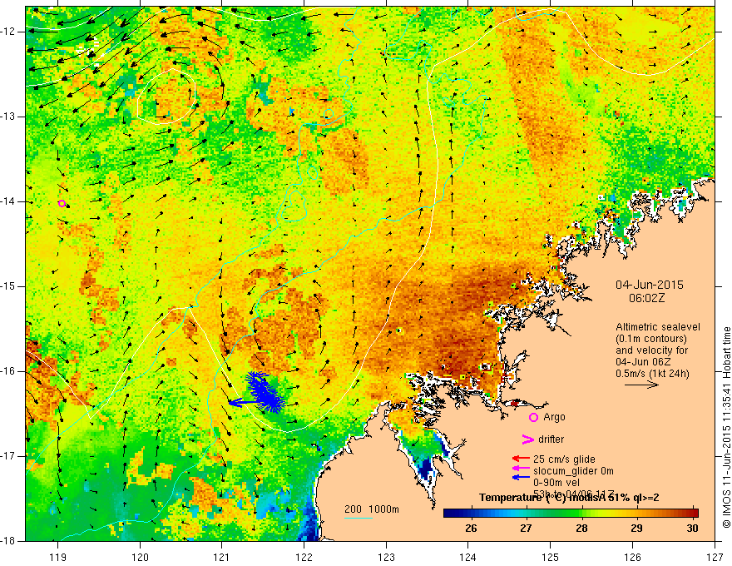Click longitude axis label 126

tap(632, 557)
